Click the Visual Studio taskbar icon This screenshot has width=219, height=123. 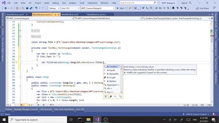click(x=97, y=120)
